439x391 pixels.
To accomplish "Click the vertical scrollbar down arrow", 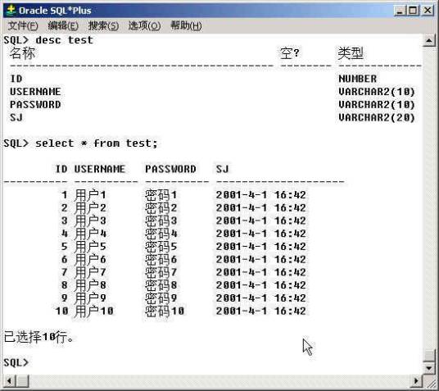I will coord(428,368).
